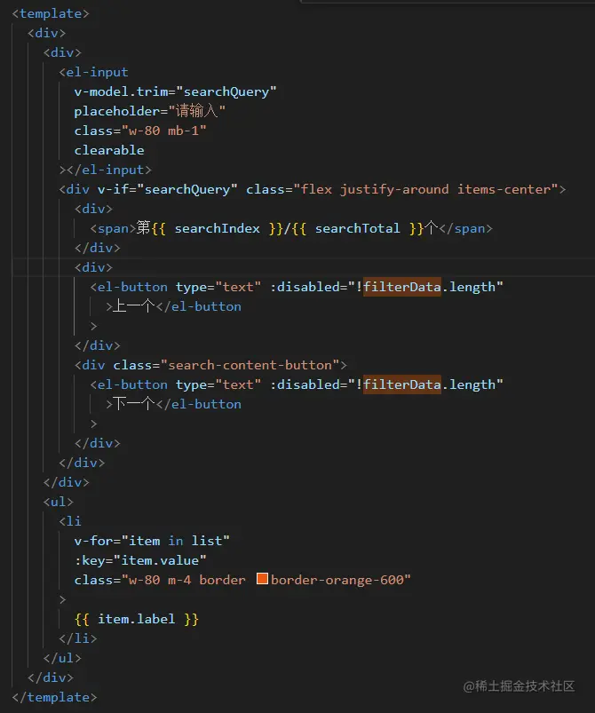The width and height of the screenshot is (595, 713).
Task: Click the w-80 m-4 border class text
Action: click(187, 580)
